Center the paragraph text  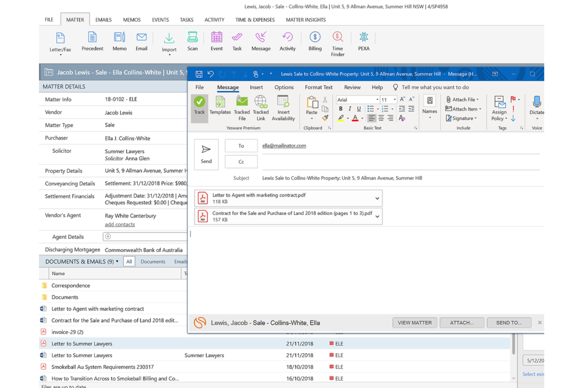point(381,118)
